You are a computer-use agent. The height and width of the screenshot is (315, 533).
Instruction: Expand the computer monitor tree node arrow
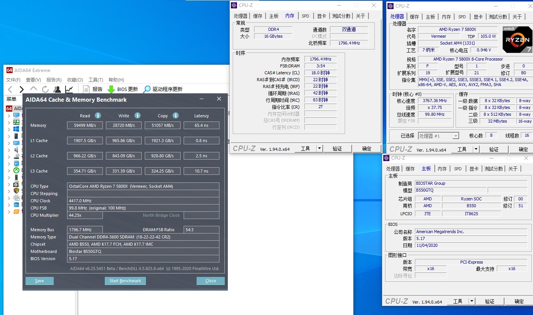coord(9,115)
